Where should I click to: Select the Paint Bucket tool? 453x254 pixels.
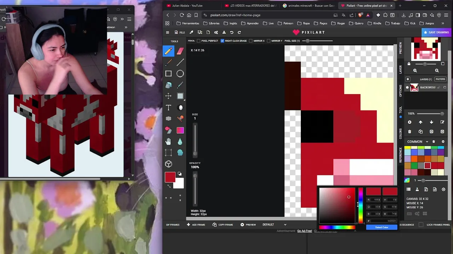pos(168,85)
